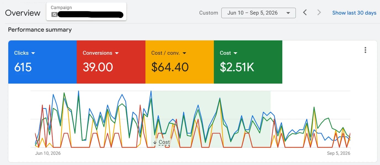Click the Performance summary title
Screen dimensions: 380x165
coord(40,30)
